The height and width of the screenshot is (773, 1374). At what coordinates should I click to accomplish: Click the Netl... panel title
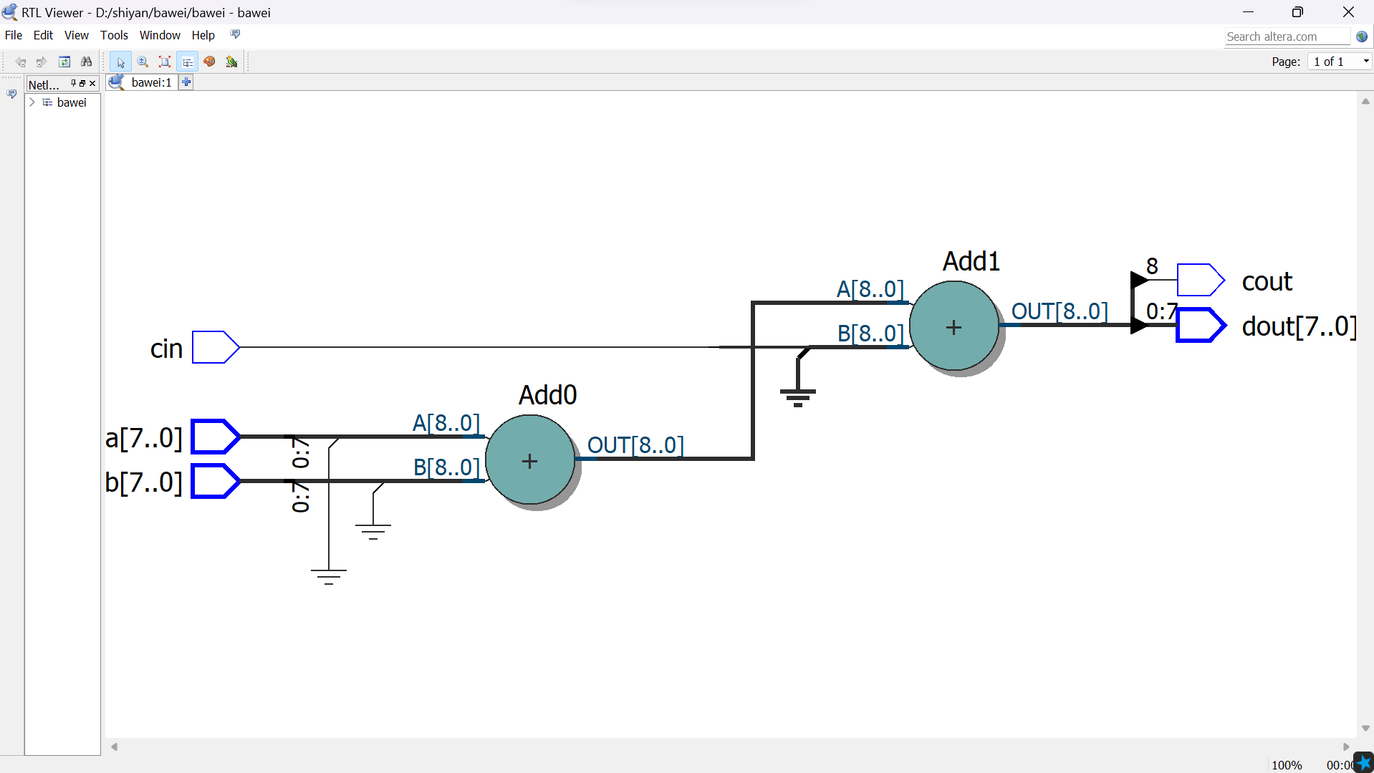coord(44,84)
